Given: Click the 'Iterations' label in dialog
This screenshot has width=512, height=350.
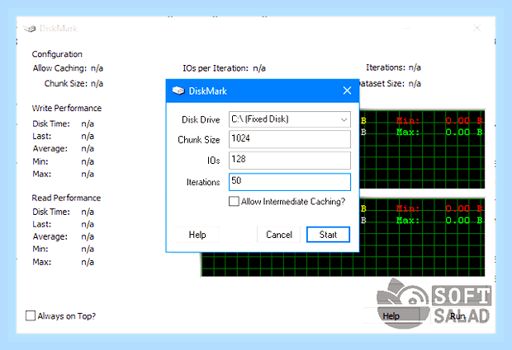Looking at the screenshot, I should click(203, 182).
